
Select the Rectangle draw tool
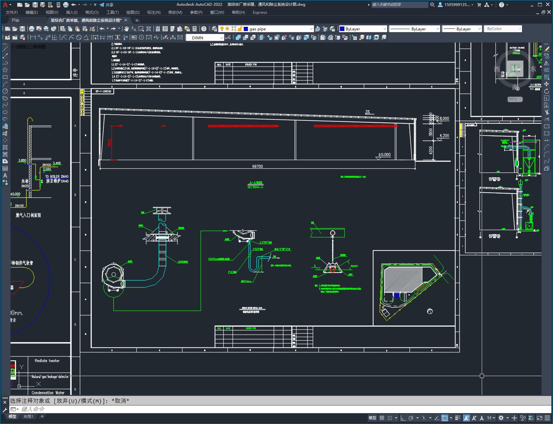[5, 77]
